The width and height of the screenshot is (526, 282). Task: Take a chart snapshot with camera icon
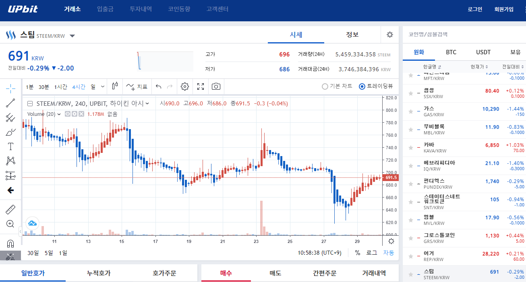(x=216, y=86)
